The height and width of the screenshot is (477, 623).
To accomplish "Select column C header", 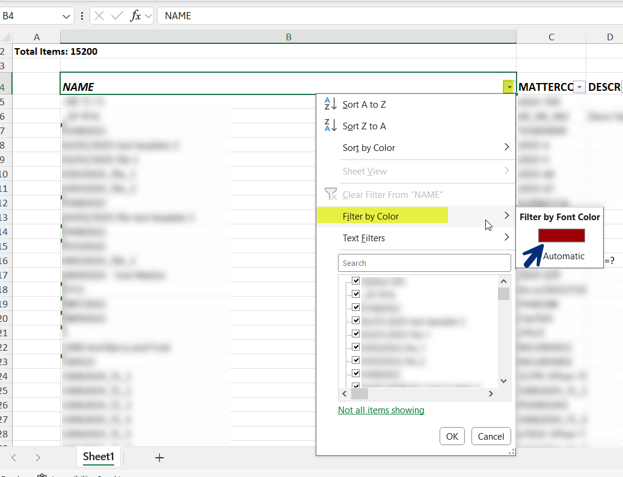I will tap(551, 37).
